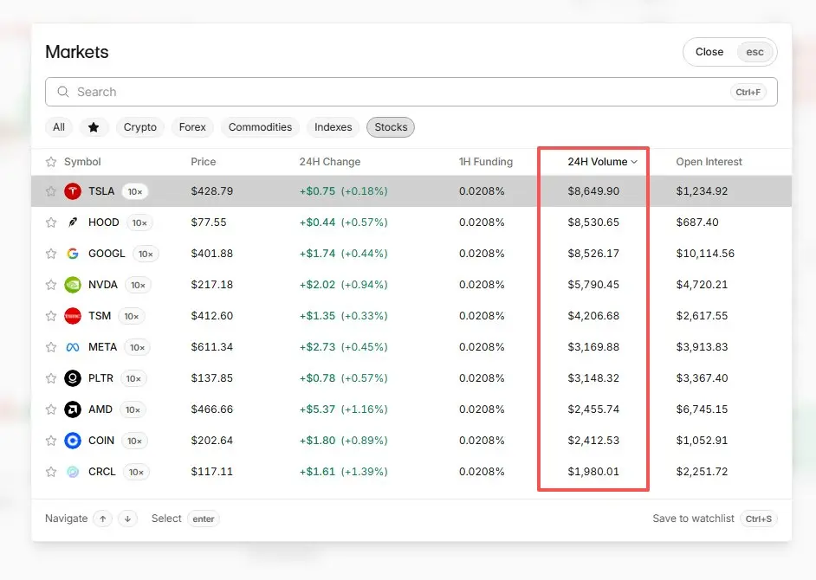Click the 10× leverage badge for AMD

[133, 410]
